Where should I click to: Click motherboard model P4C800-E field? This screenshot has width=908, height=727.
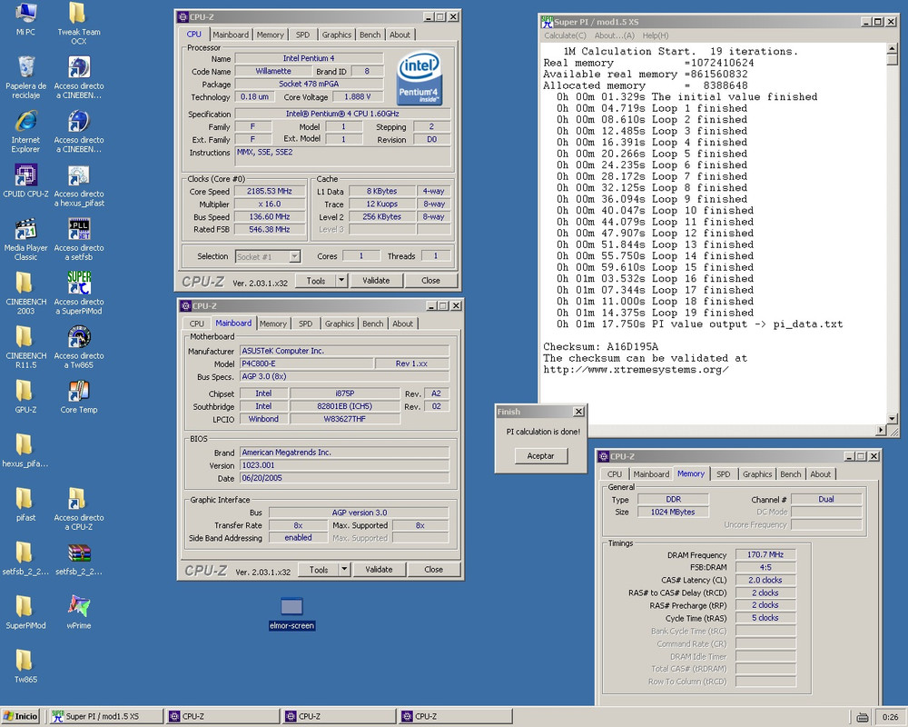(x=306, y=363)
